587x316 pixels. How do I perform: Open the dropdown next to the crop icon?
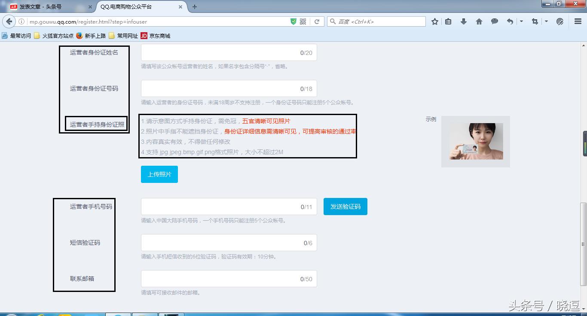point(547,21)
